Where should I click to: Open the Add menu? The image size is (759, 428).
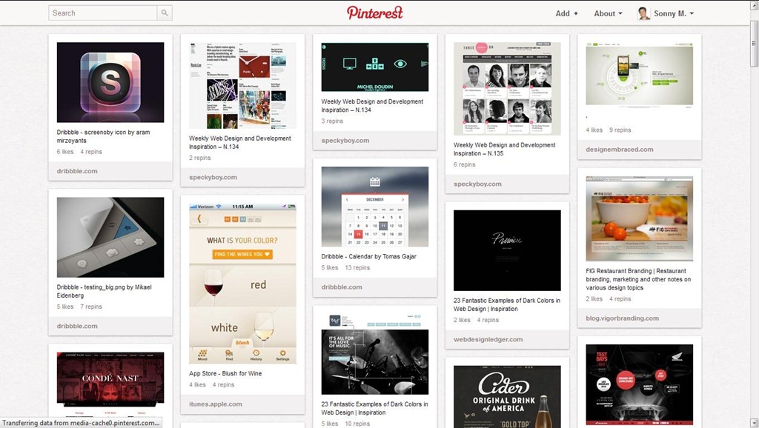[x=566, y=13]
